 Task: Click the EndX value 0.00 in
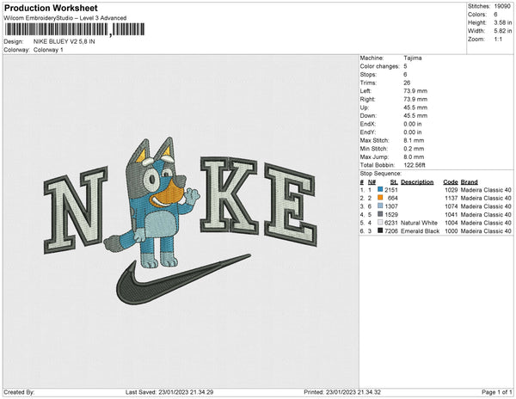coord(412,124)
